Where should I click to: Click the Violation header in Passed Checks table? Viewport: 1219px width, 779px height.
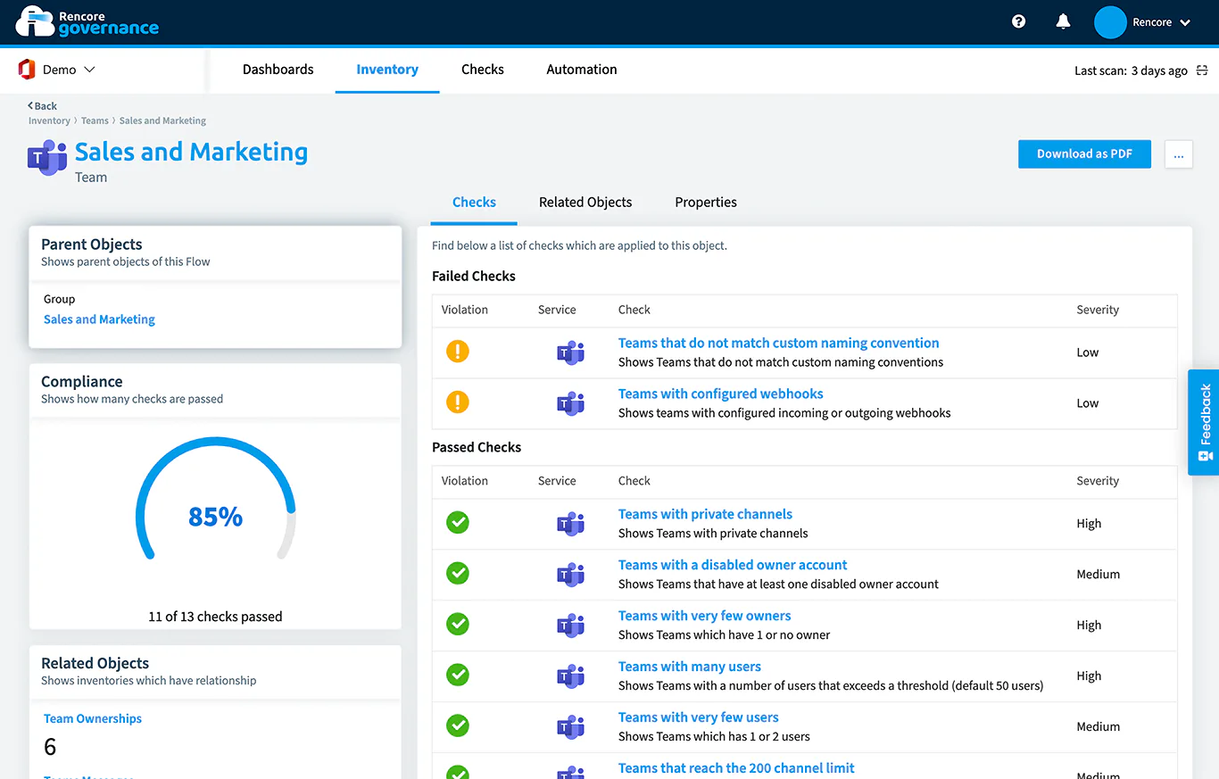pyautogui.click(x=465, y=481)
